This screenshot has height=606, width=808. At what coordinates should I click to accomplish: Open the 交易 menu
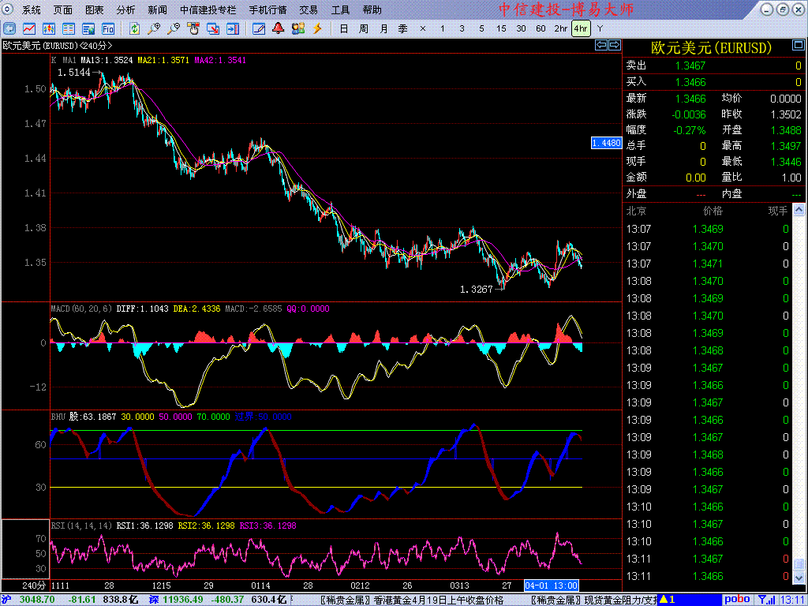click(x=309, y=9)
